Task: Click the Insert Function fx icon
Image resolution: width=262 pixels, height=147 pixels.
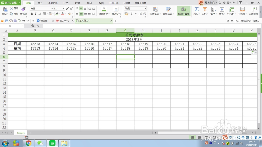Action: (38, 26)
